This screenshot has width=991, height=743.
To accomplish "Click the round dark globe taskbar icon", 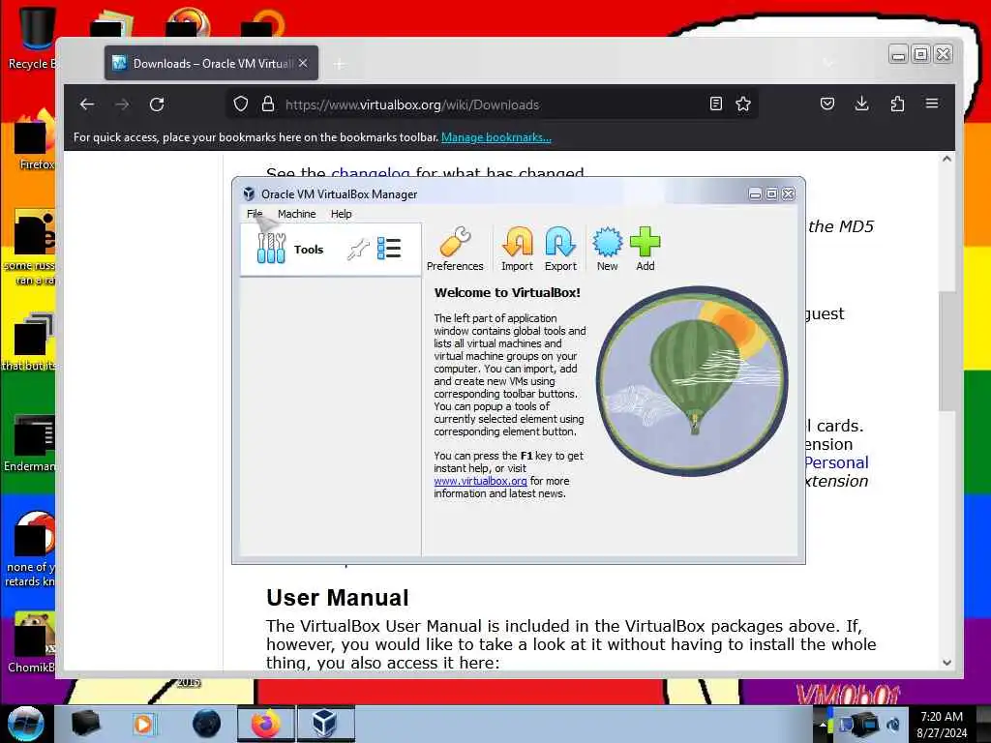I will (207, 724).
